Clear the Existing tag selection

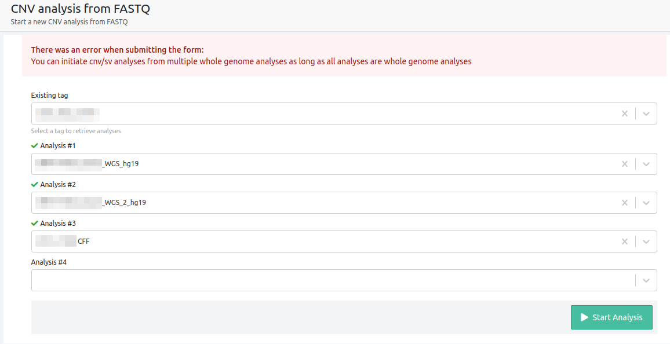point(625,114)
